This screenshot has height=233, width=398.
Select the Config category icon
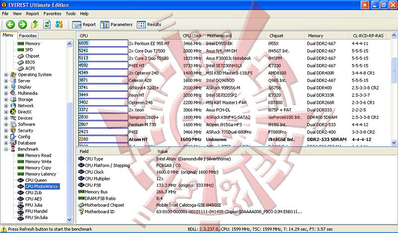pyautogui.click(x=13, y=137)
